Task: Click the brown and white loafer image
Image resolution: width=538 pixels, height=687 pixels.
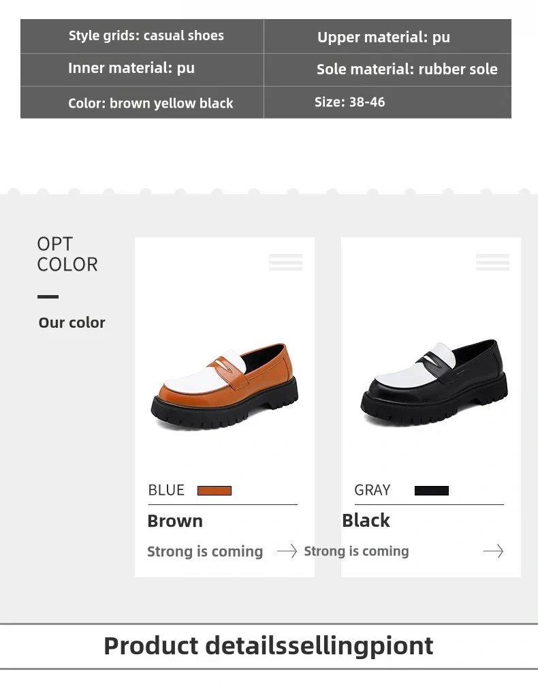Action: pyautogui.click(x=224, y=387)
